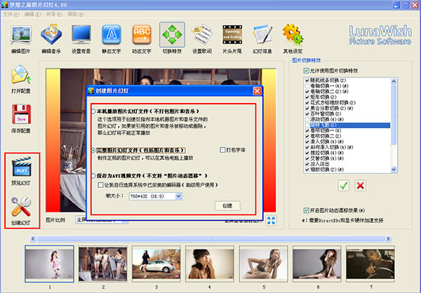Viewport: 421px width, 293px height.
Task: Uncheck 百叶窗切换 (2) effect
Action: [x=307, y=114]
